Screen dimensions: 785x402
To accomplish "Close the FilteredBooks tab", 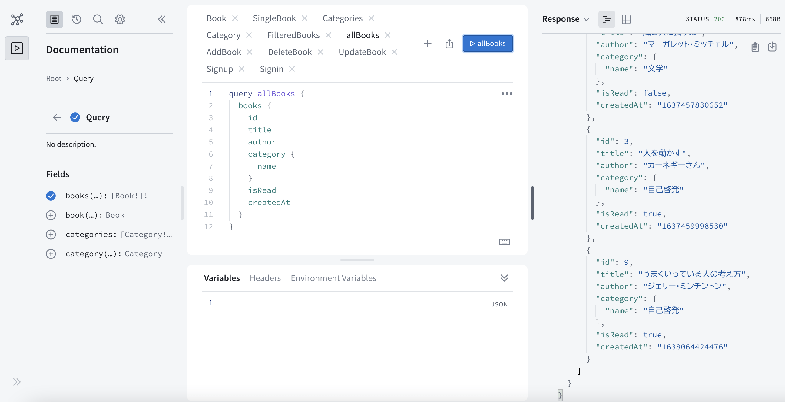I will click(x=328, y=35).
